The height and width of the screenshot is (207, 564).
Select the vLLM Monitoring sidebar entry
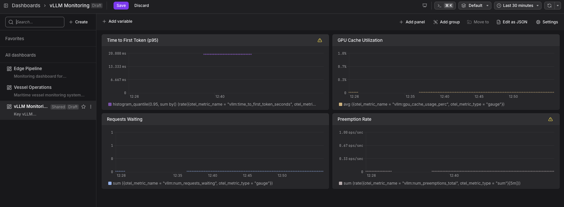[x=48, y=110]
